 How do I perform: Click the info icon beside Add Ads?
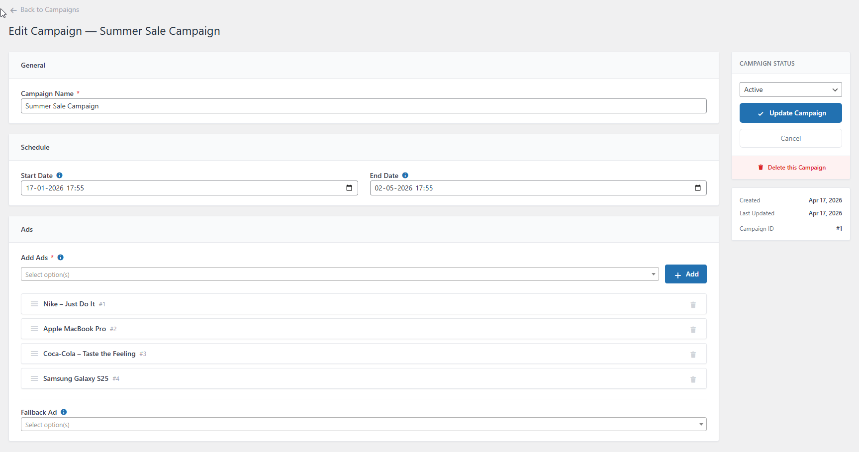tap(61, 258)
